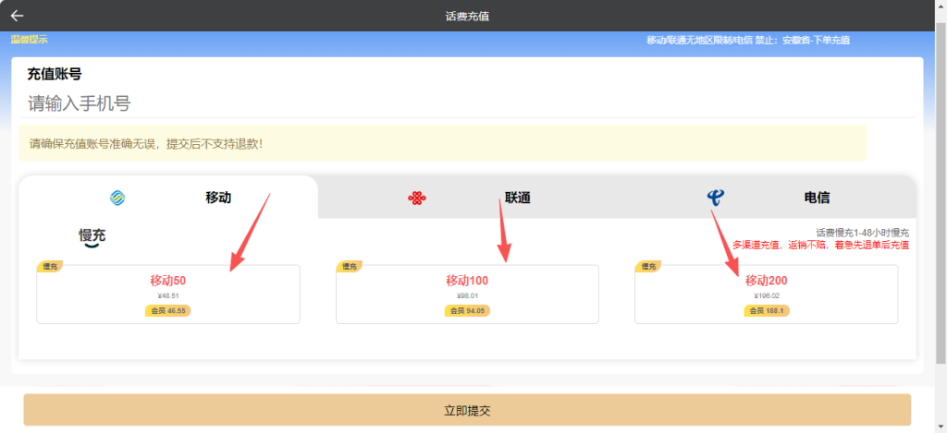Switch to the 电信 tab
This screenshot has width=947, height=433.
pyautogui.click(x=767, y=198)
